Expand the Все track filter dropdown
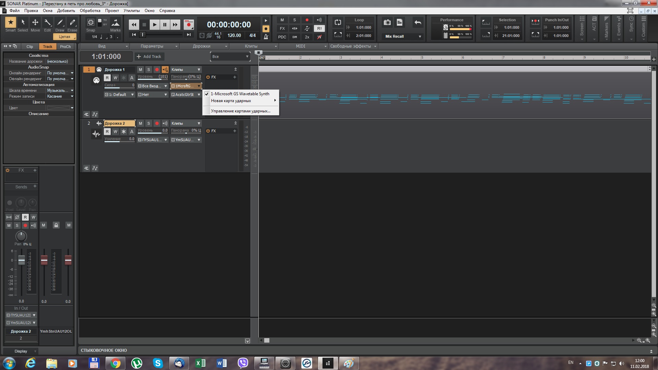The height and width of the screenshot is (370, 658). [247, 57]
